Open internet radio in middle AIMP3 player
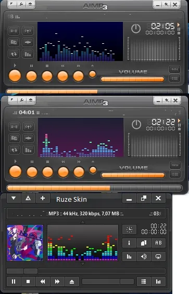This screenshot has height=294, width=189. tap(29, 127)
